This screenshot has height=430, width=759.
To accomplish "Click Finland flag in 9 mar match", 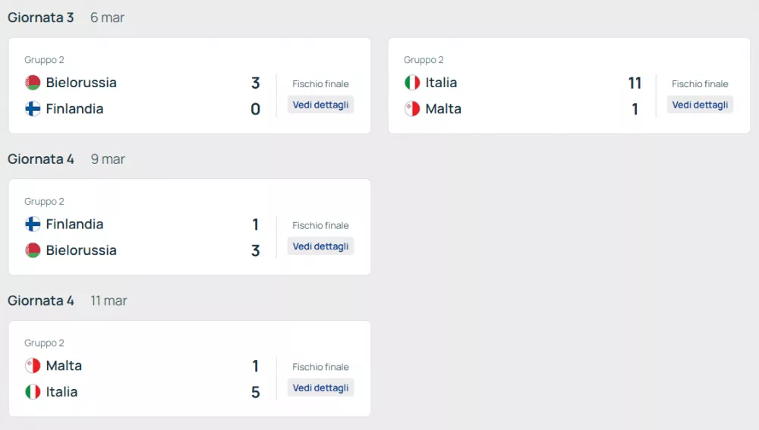I will [33, 224].
